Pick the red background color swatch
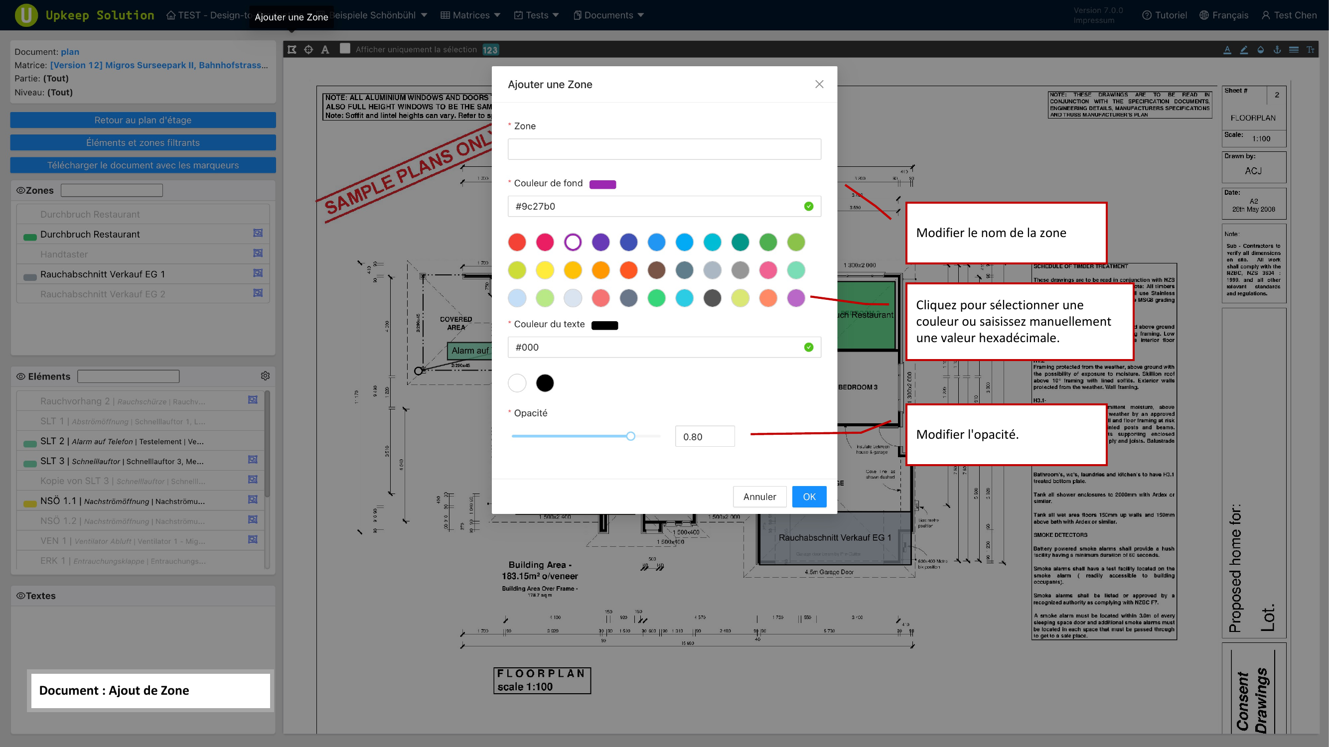 coord(517,243)
